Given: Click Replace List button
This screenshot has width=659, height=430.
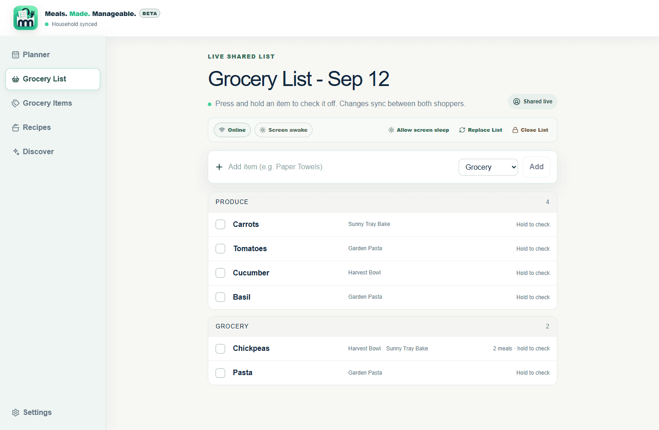Looking at the screenshot, I should point(481,130).
